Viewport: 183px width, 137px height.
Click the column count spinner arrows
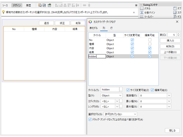click(178, 35)
